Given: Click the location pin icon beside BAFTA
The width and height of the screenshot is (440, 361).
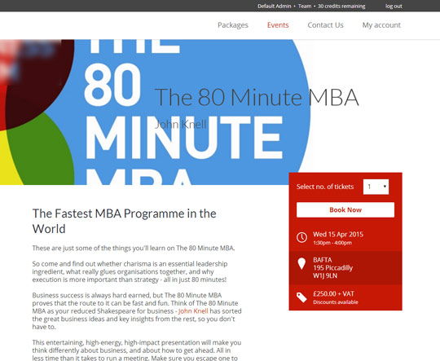Looking at the screenshot, I should point(301,264).
